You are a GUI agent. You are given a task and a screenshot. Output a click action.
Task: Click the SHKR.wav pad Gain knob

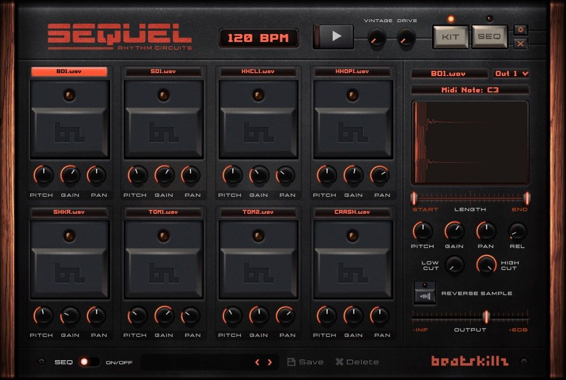(70, 316)
